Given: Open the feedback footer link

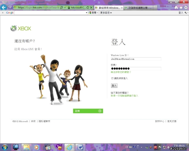Looking at the screenshot, I should tap(172, 121).
